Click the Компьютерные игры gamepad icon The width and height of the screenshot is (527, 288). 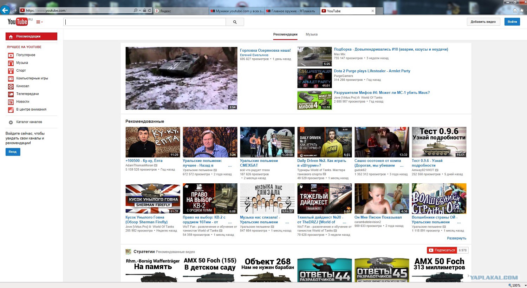click(x=11, y=78)
